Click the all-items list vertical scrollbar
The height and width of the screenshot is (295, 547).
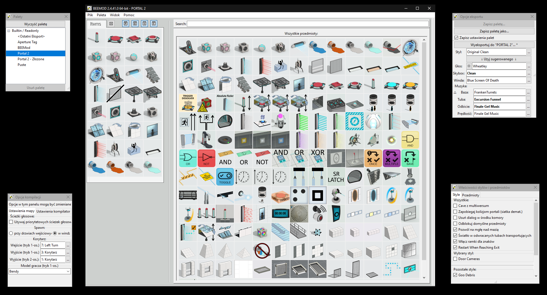point(424,159)
